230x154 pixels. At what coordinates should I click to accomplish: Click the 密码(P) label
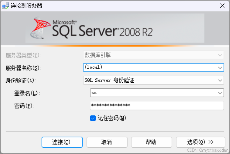tap(24, 106)
